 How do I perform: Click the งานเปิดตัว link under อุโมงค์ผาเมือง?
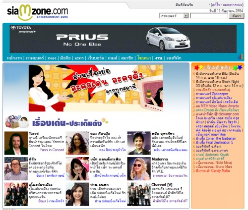tap(57, 201)
